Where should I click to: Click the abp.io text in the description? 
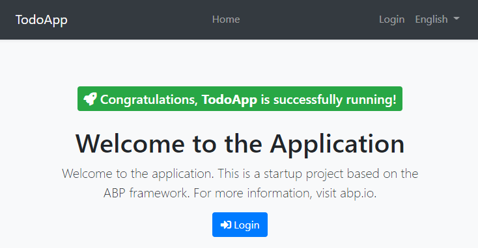click(358, 193)
